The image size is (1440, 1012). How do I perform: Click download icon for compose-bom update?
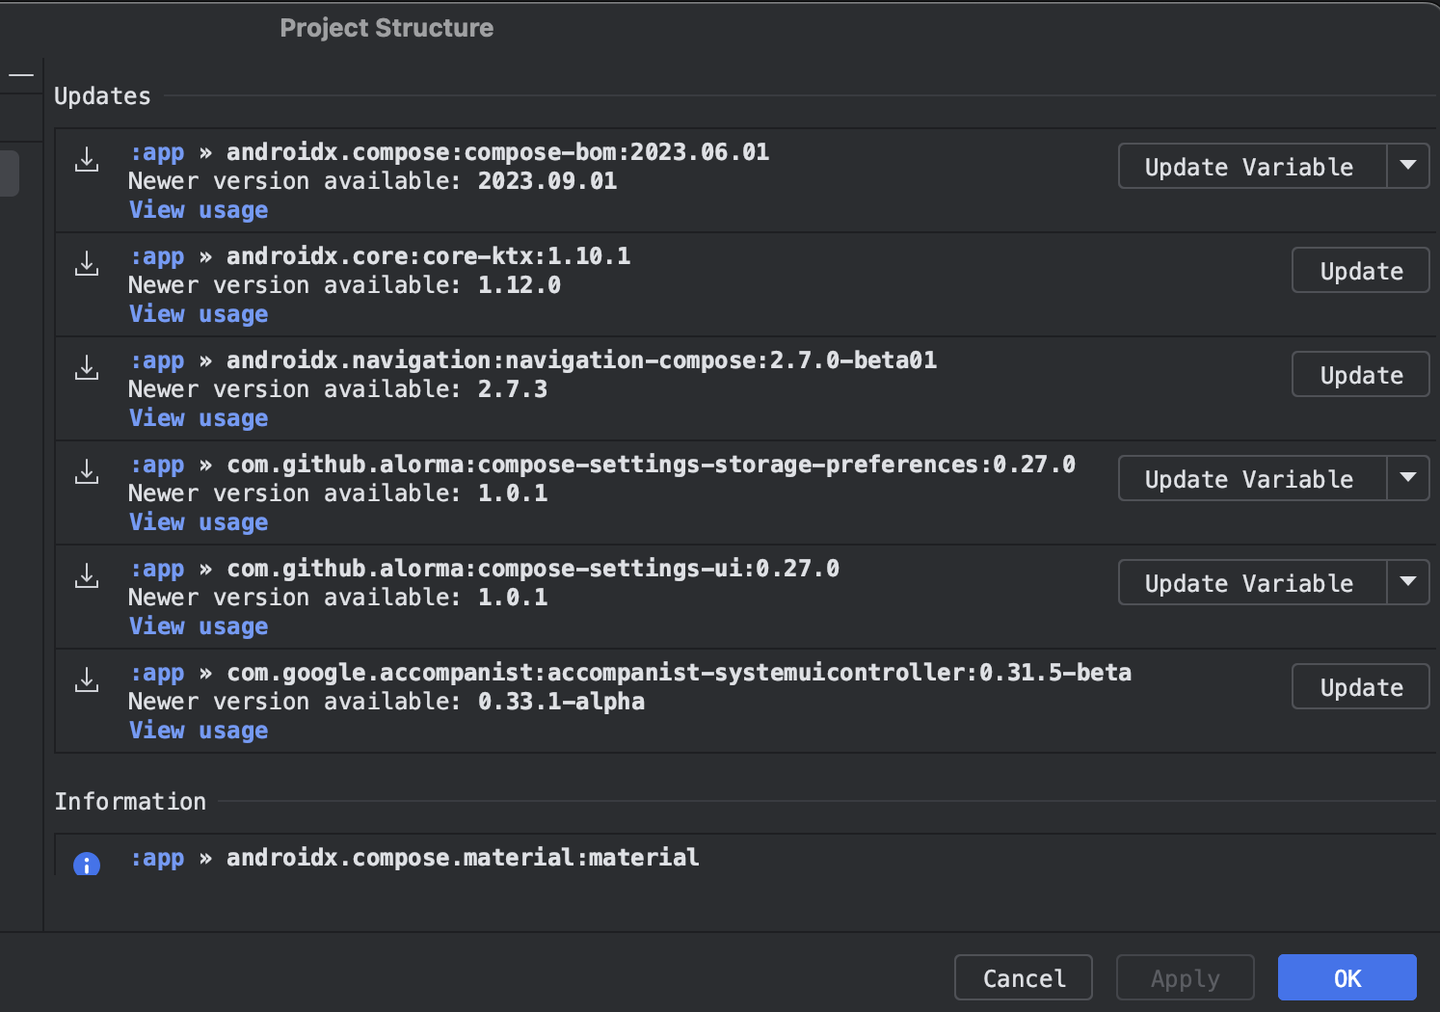(87, 159)
